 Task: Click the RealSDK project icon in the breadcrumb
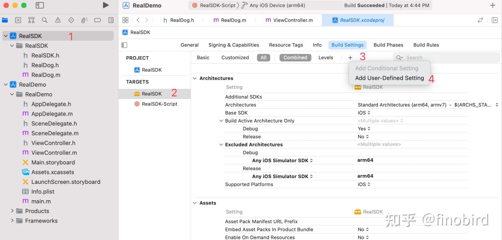tap(125, 32)
